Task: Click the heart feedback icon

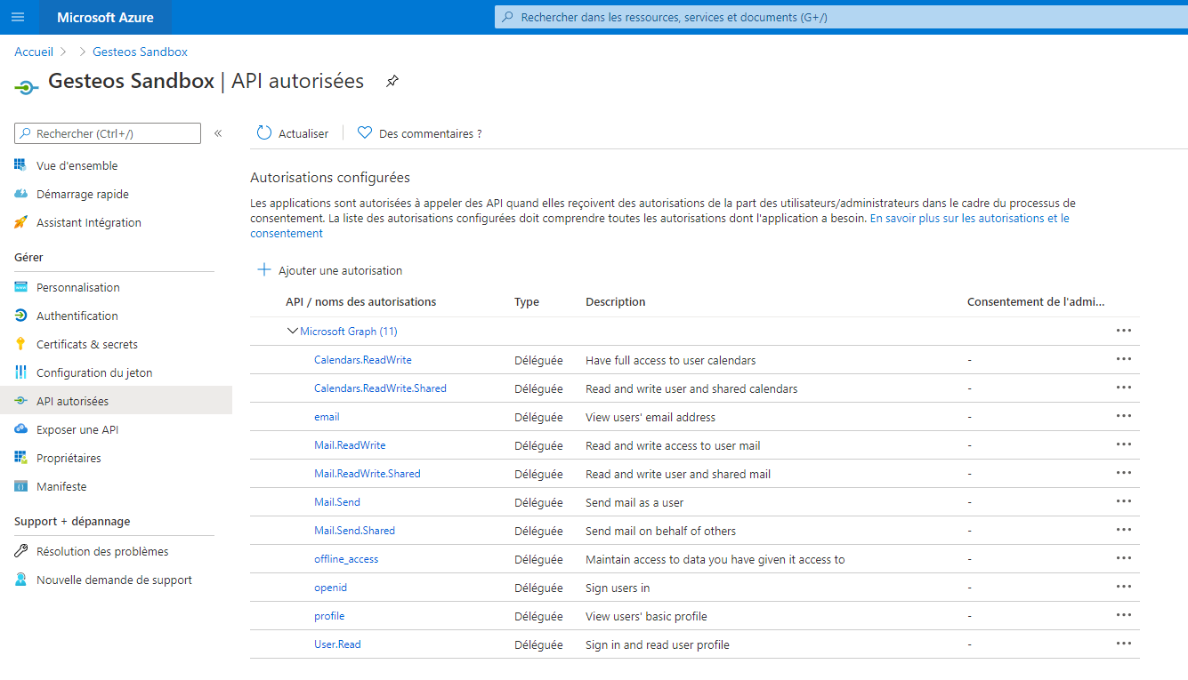Action: coord(364,133)
